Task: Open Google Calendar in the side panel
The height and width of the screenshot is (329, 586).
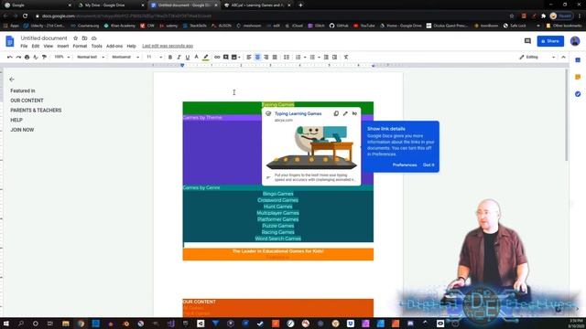Action: click(578, 60)
